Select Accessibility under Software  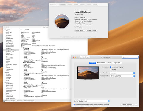(10, 84)
